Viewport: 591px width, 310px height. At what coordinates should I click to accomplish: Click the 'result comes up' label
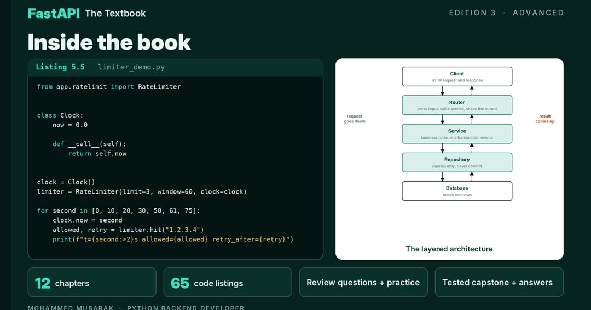tap(545, 119)
